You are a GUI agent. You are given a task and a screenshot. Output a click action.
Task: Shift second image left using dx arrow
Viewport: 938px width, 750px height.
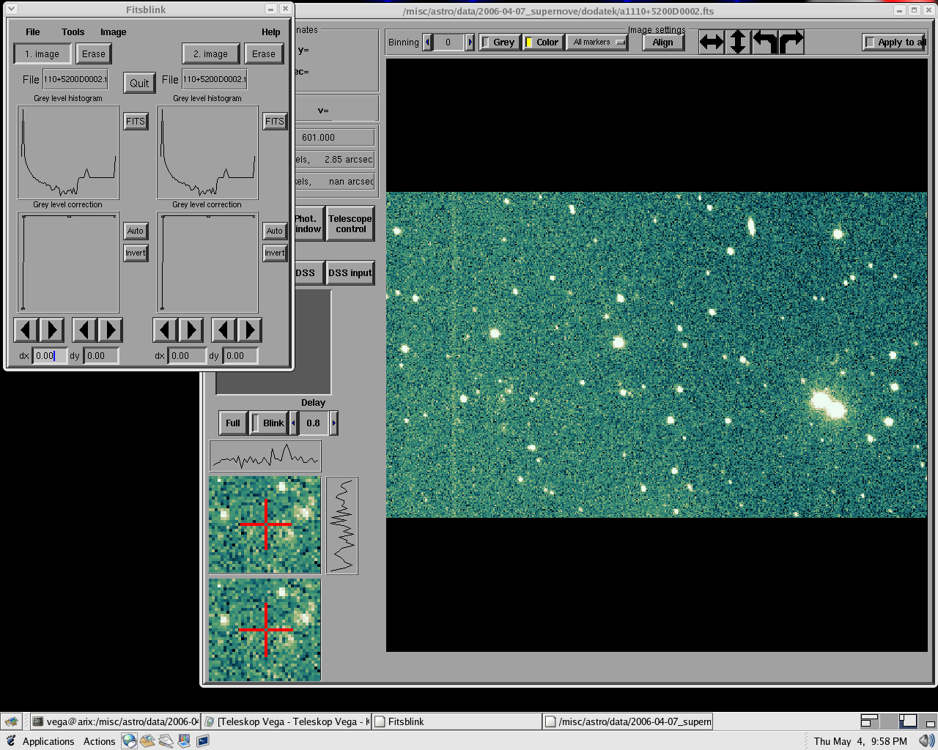click(166, 330)
